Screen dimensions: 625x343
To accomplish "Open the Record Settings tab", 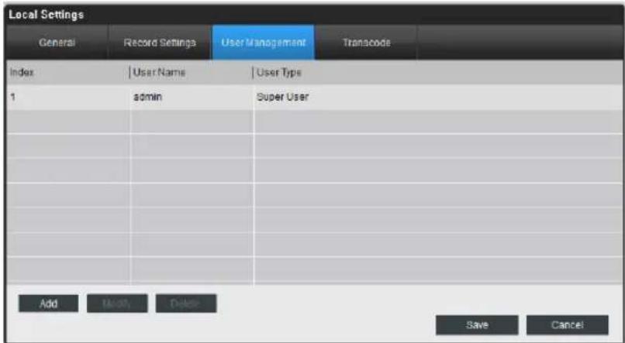I will coord(160,43).
